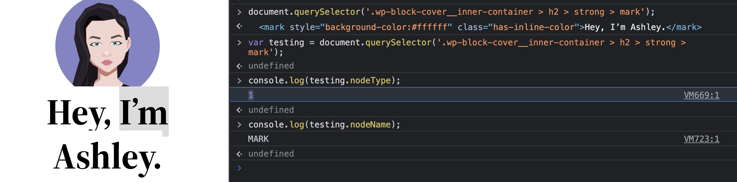Click the blue console prompt chevron
Screen dimensions: 737x182
click(239, 168)
